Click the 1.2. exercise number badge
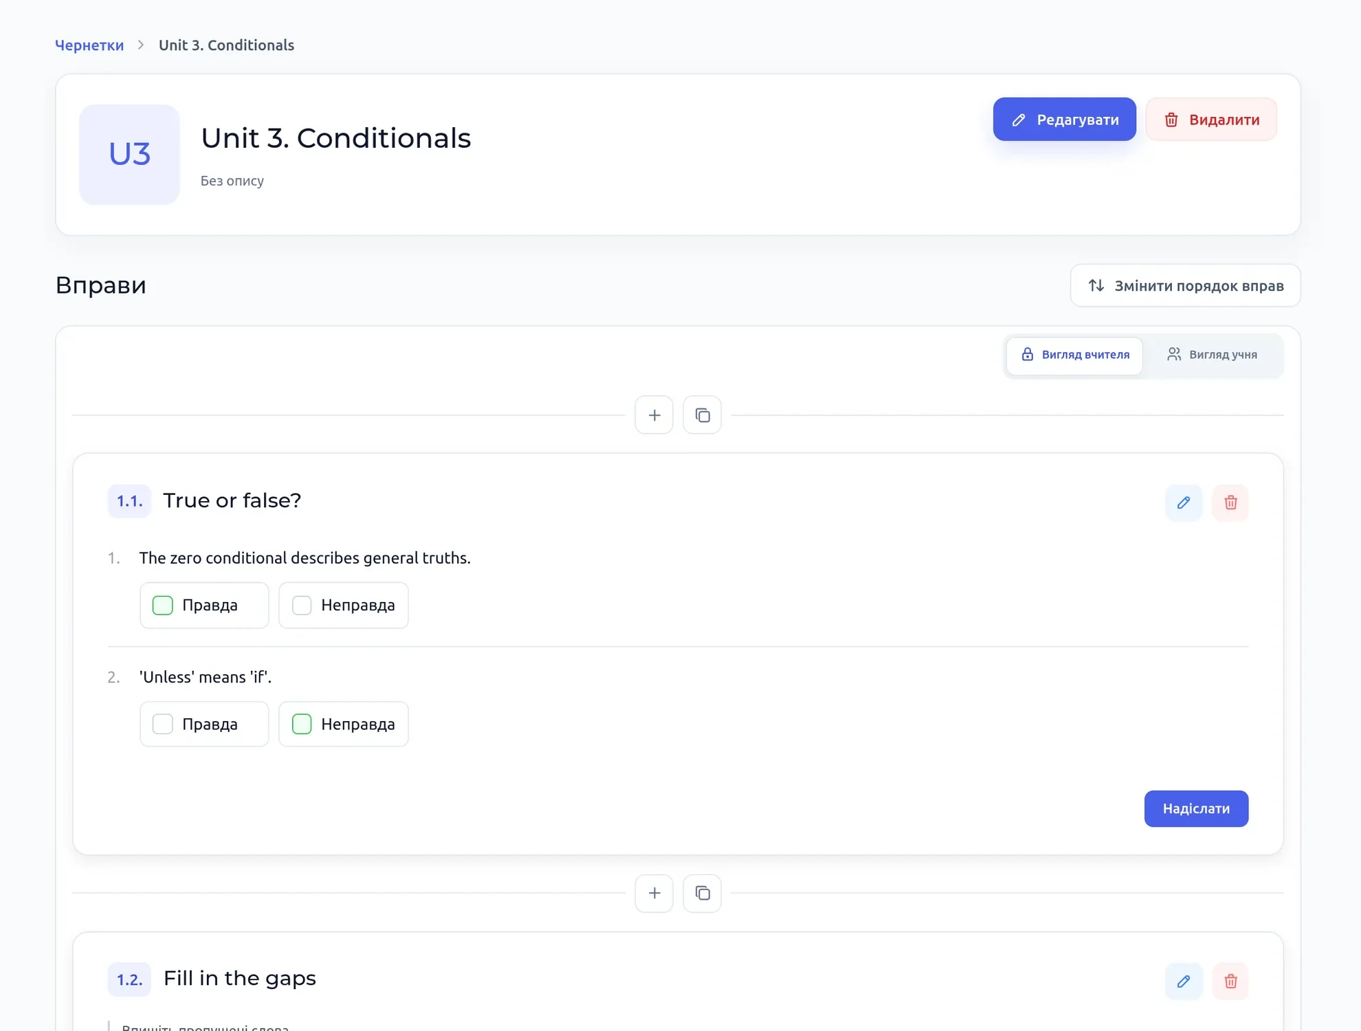The height and width of the screenshot is (1031, 1361). (129, 979)
